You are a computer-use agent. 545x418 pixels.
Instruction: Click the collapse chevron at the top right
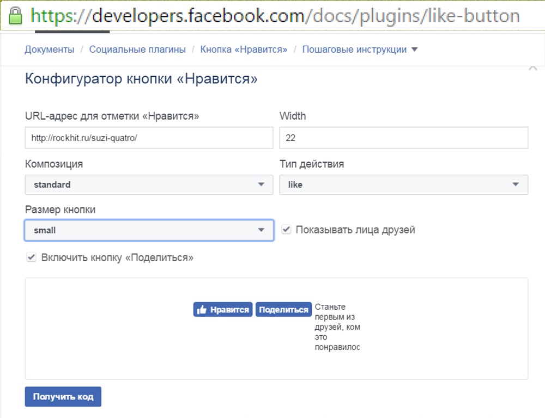coord(533,67)
